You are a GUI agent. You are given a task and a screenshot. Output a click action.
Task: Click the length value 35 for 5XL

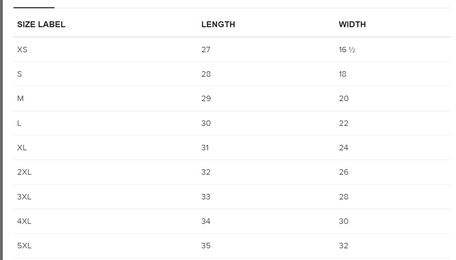coord(206,245)
